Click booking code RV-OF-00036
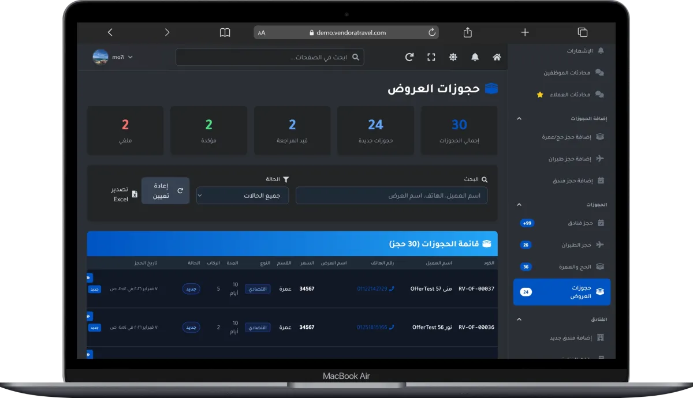Viewport: 693px width, 398px height. (x=476, y=327)
